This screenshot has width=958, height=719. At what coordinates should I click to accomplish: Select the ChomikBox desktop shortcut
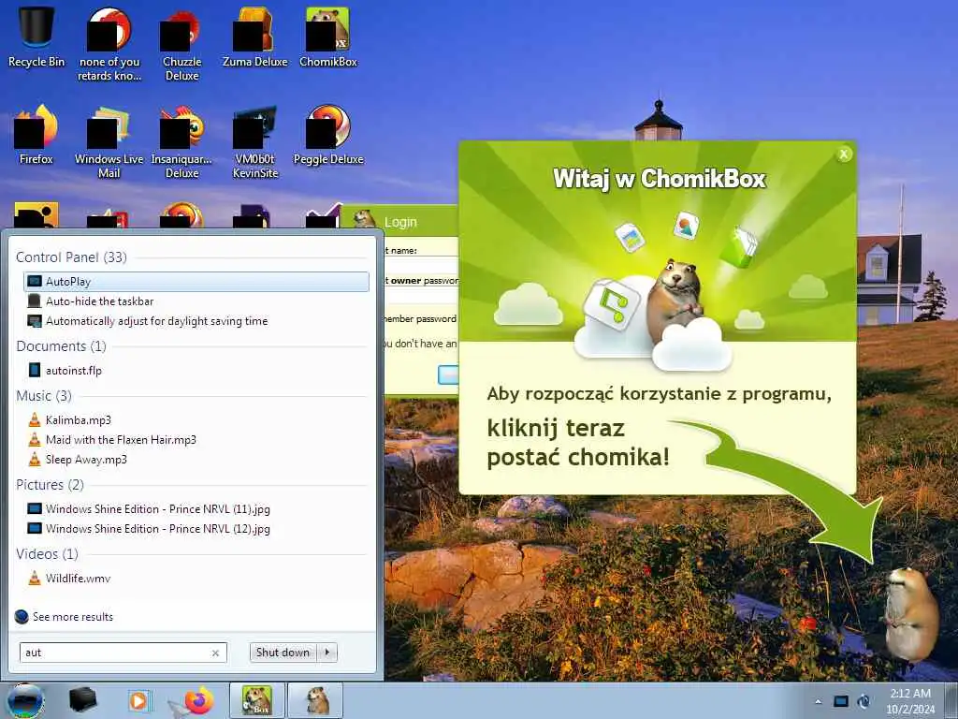[x=328, y=37]
